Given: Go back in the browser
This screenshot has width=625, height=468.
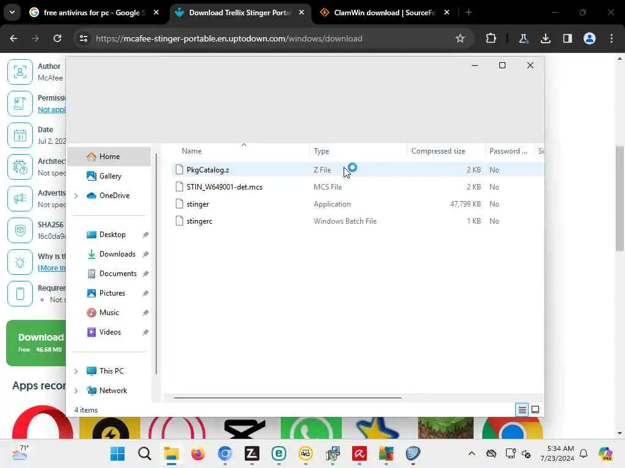Looking at the screenshot, I should click(x=13, y=38).
